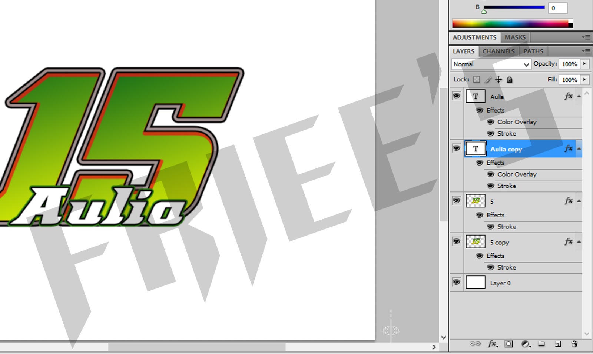593x354 pixels.
Task: Pick a color on the rainbow spectrum bar
Action: pyautogui.click(x=511, y=23)
